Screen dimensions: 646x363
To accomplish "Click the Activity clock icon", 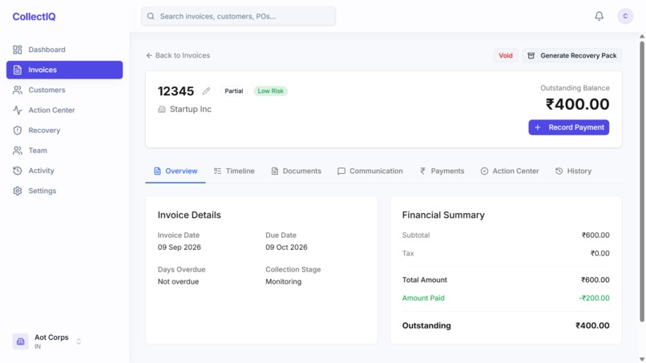I will 18,171.
